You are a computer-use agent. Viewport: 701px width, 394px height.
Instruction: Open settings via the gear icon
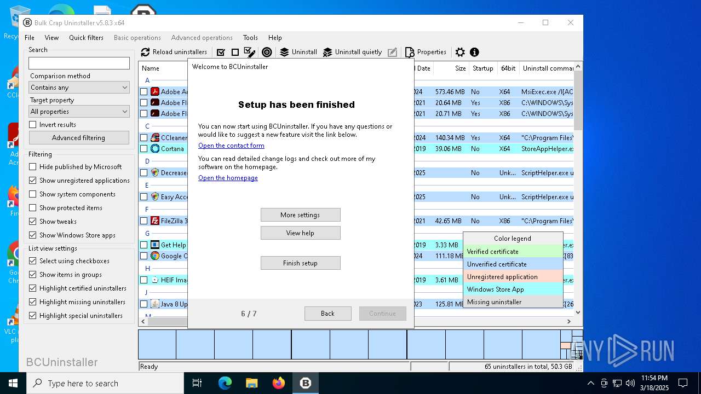click(460, 52)
